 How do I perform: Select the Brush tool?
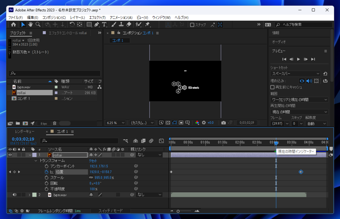(114, 25)
